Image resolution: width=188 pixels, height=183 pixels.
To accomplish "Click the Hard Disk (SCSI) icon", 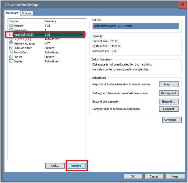I will (x=11, y=35).
